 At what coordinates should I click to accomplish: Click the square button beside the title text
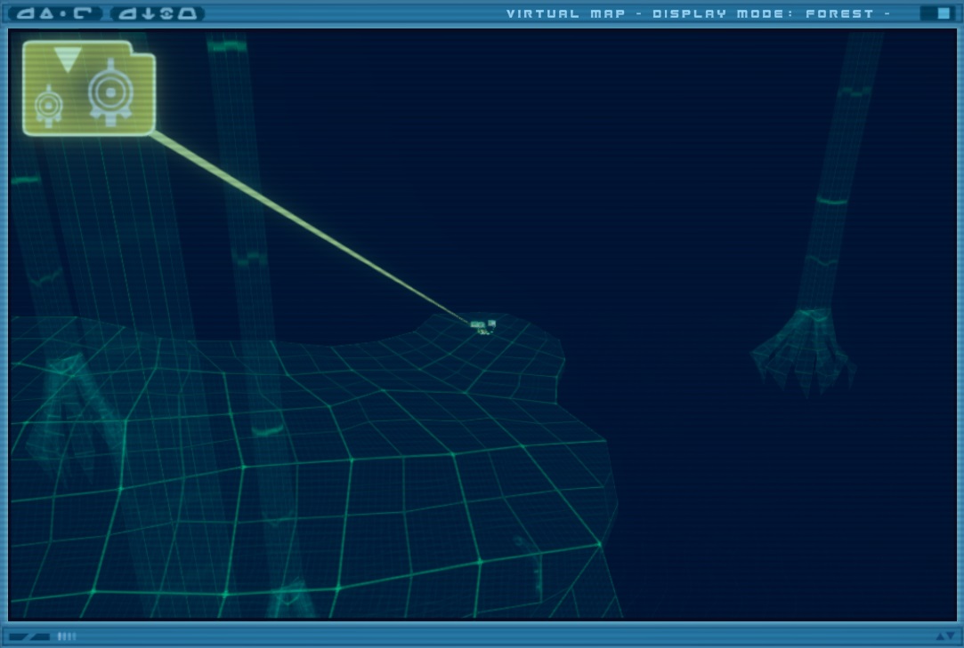coord(944,13)
